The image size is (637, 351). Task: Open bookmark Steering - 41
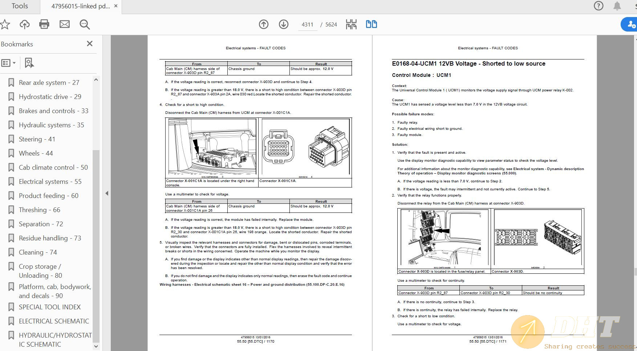pos(37,139)
